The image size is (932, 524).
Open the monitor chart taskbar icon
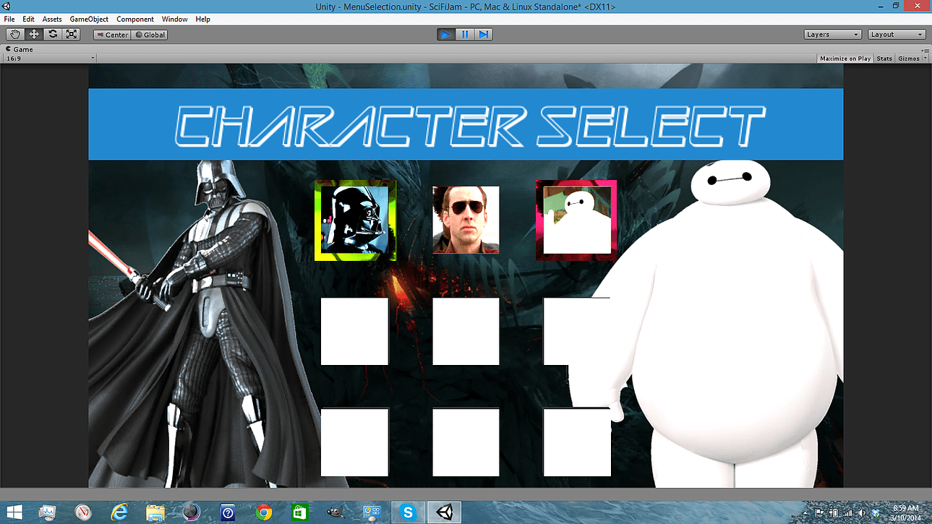click(x=48, y=512)
